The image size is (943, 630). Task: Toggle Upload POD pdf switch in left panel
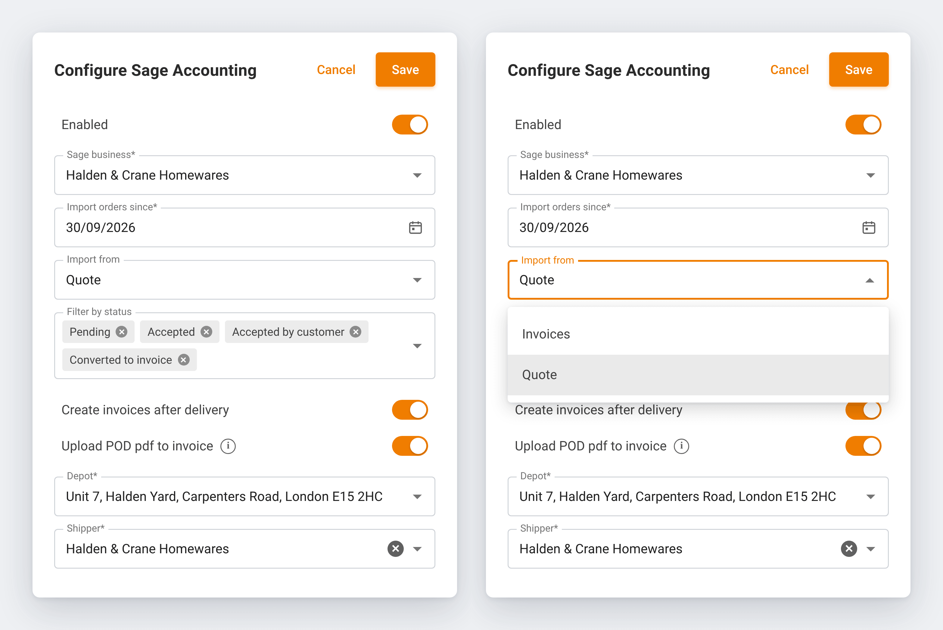pos(410,446)
